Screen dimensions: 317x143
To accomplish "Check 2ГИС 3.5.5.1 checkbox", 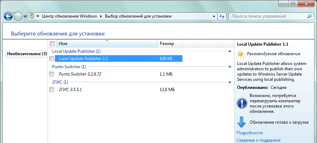I will click(x=52, y=90).
